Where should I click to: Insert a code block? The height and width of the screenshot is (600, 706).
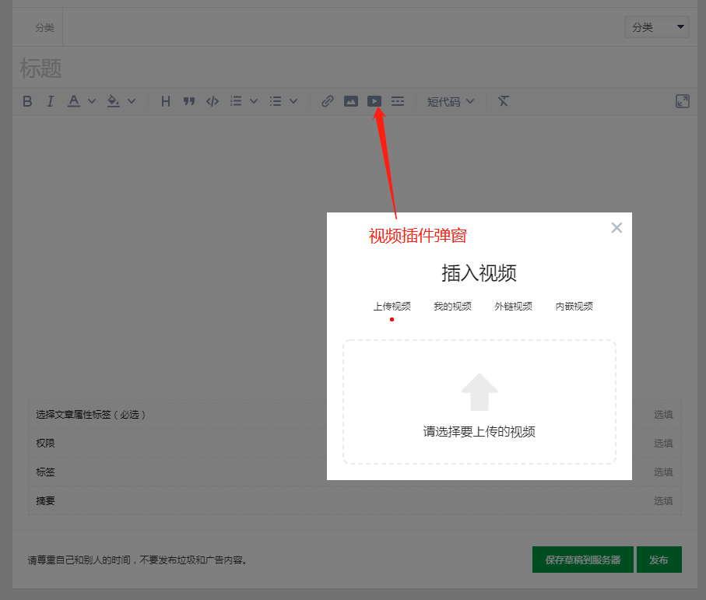point(212,101)
